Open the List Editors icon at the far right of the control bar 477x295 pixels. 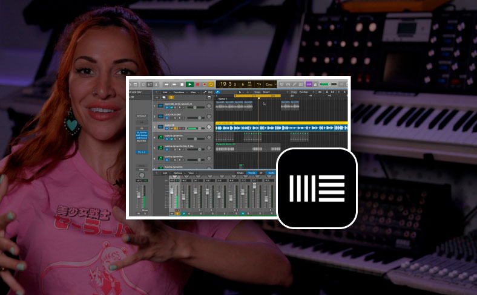point(341,84)
